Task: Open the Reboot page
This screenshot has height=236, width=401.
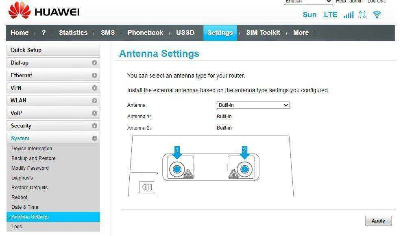Action: click(19, 197)
